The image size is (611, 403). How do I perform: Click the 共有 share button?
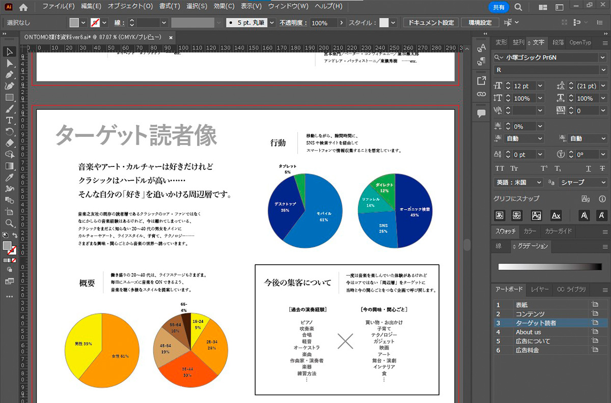pyautogui.click(x=498, y=7)
